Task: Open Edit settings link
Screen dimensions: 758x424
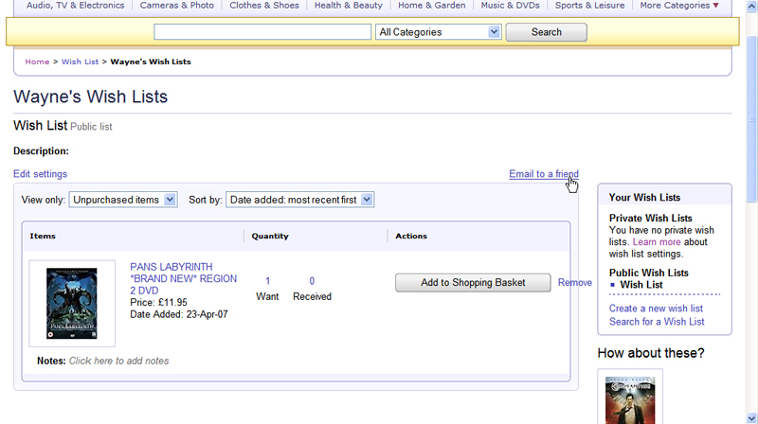Action: pyautogui.click(x=40, y=174)
